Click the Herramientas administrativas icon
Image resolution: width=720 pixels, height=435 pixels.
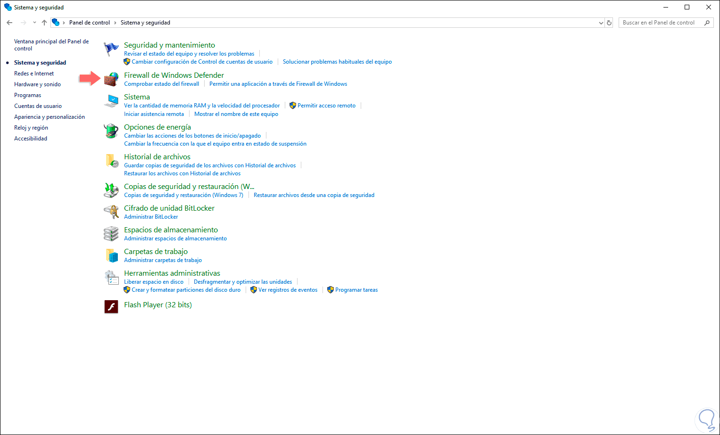111,277
